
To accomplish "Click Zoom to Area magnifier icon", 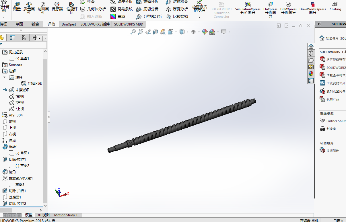I will pos(141,32).
